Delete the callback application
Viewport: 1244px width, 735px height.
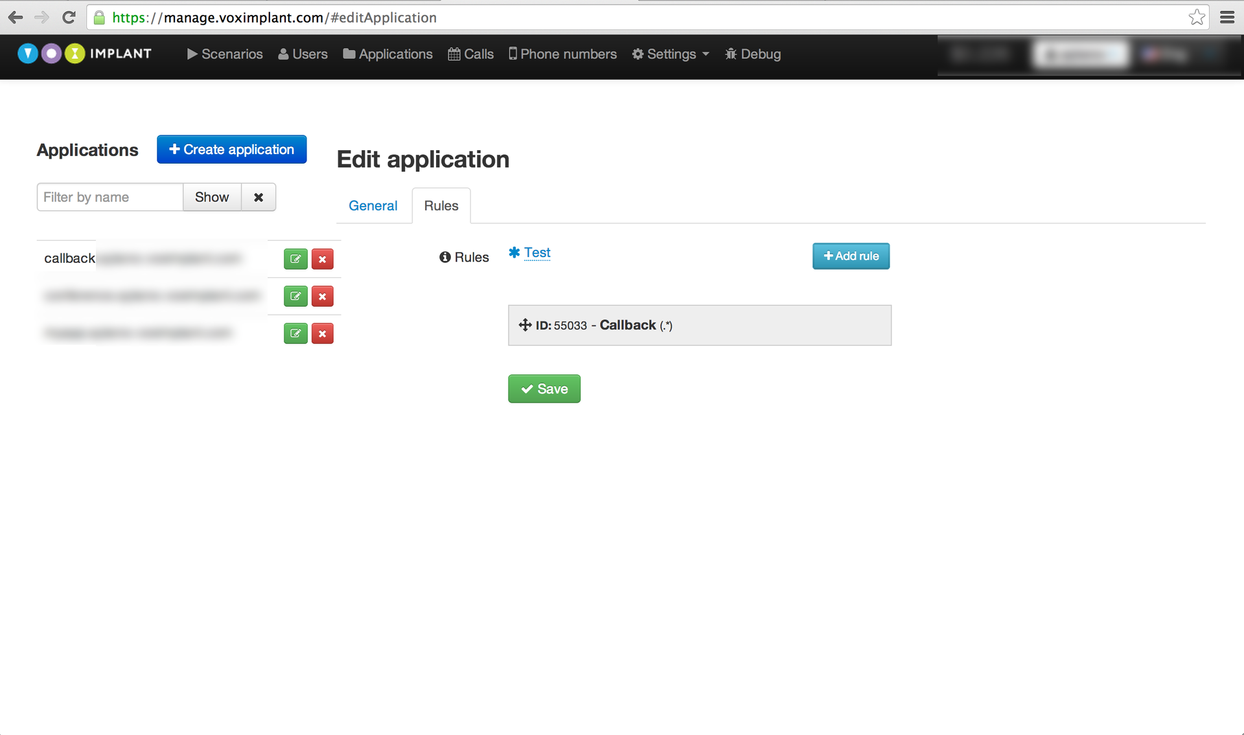322,259
